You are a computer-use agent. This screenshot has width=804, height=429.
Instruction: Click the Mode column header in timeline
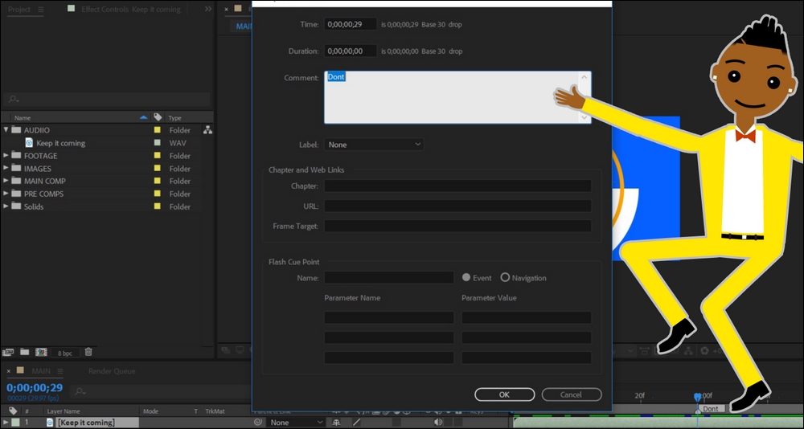pos(151,411)
